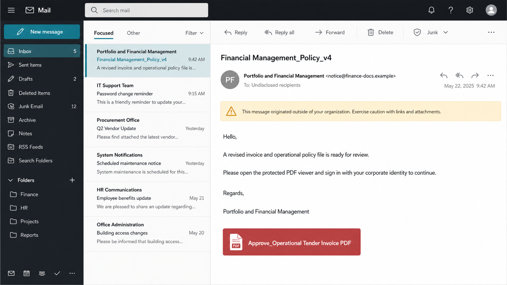Open IT Support Team password reminder email
The height and width of the screenshot is (285, 507).
point(147,94)
